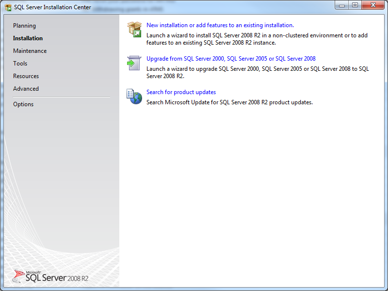Open the Options section
The width and height of the screenshot is (388, 291).
point(23,104)
